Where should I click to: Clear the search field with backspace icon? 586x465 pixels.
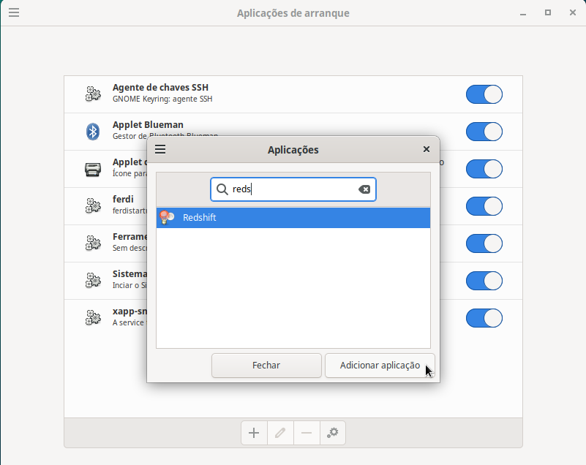point(364,189)
